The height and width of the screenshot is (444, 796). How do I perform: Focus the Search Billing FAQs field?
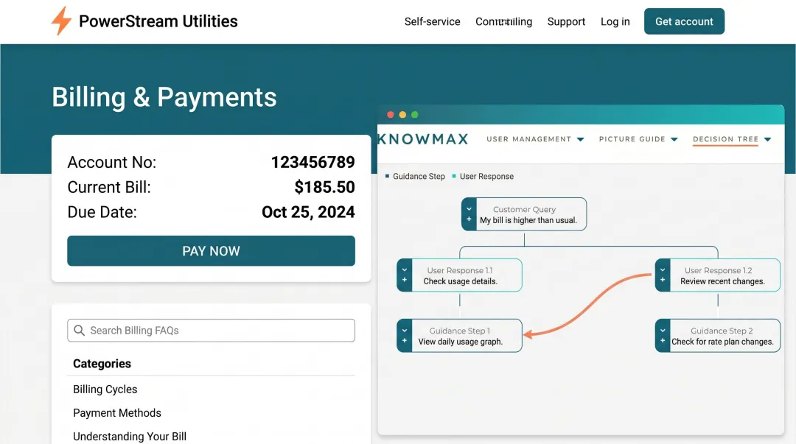coord(212,331)
